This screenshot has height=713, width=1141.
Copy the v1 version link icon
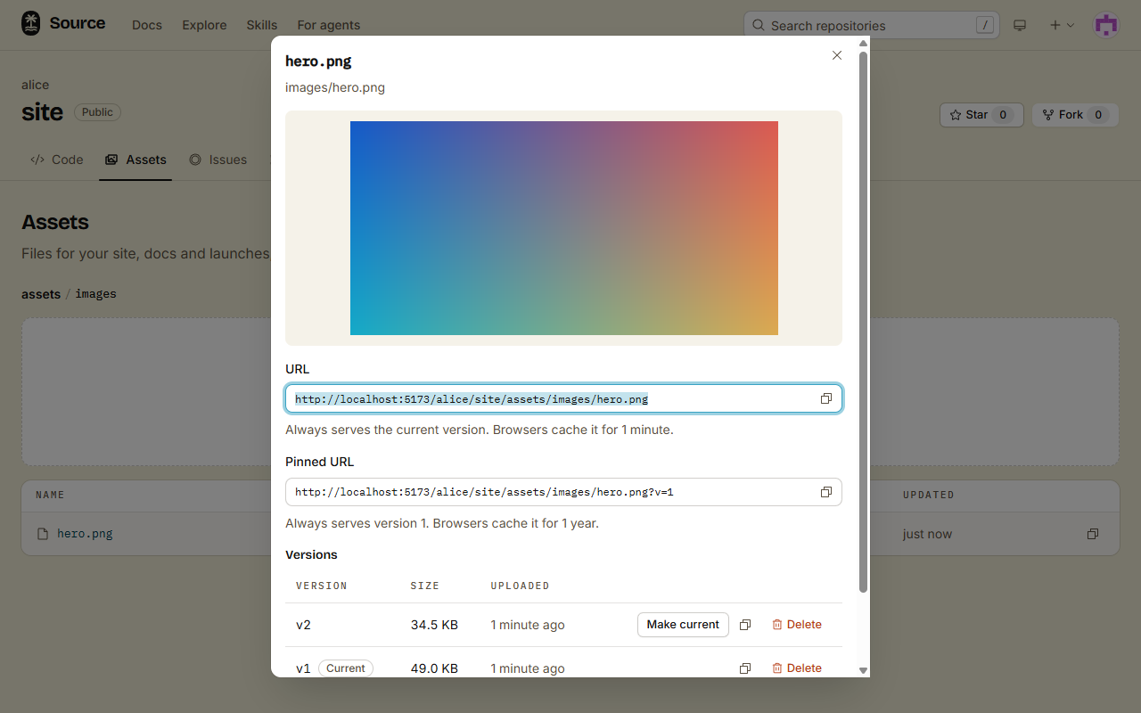pyautogui.click(x=745, y=668)
